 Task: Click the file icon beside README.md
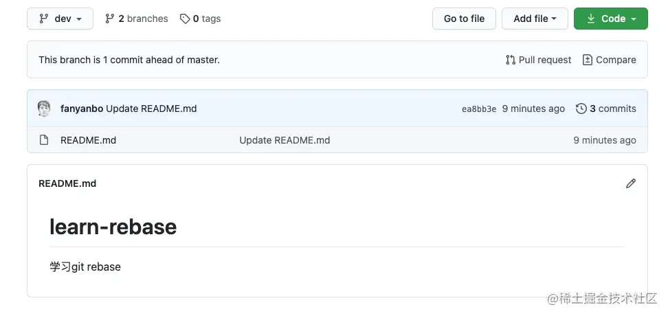[43, 140]
